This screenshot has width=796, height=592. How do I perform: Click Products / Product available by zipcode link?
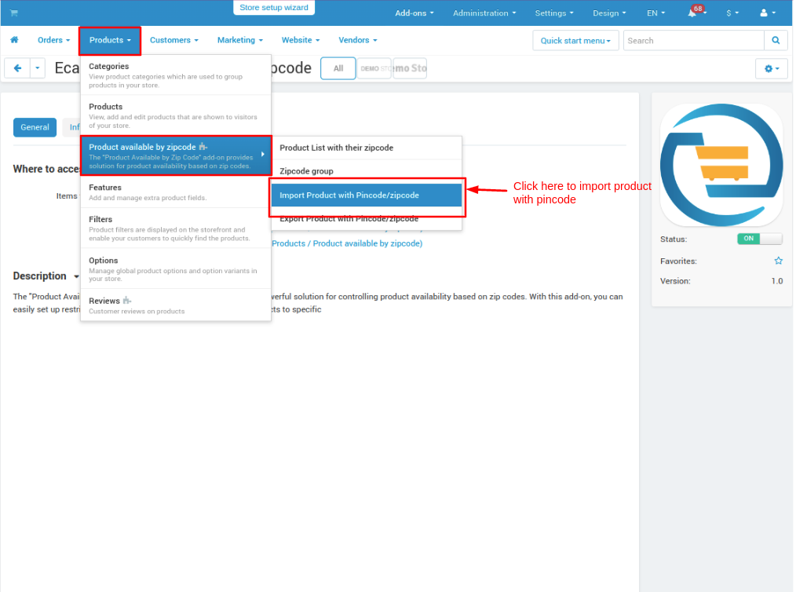(347, 243)
